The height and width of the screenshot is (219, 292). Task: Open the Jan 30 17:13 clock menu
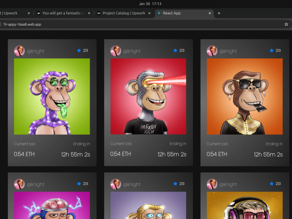[150, 4]
